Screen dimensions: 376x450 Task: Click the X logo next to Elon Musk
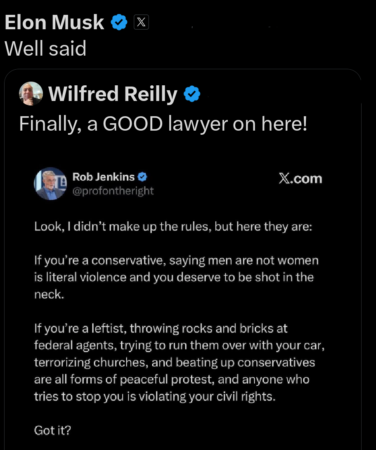(x=141, y=22)
